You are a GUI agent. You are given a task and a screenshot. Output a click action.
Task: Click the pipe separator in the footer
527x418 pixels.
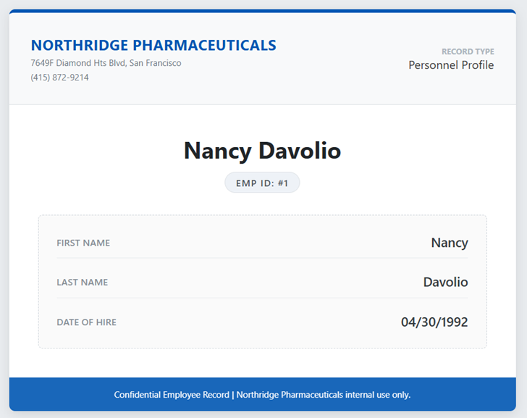click(232, 395)
